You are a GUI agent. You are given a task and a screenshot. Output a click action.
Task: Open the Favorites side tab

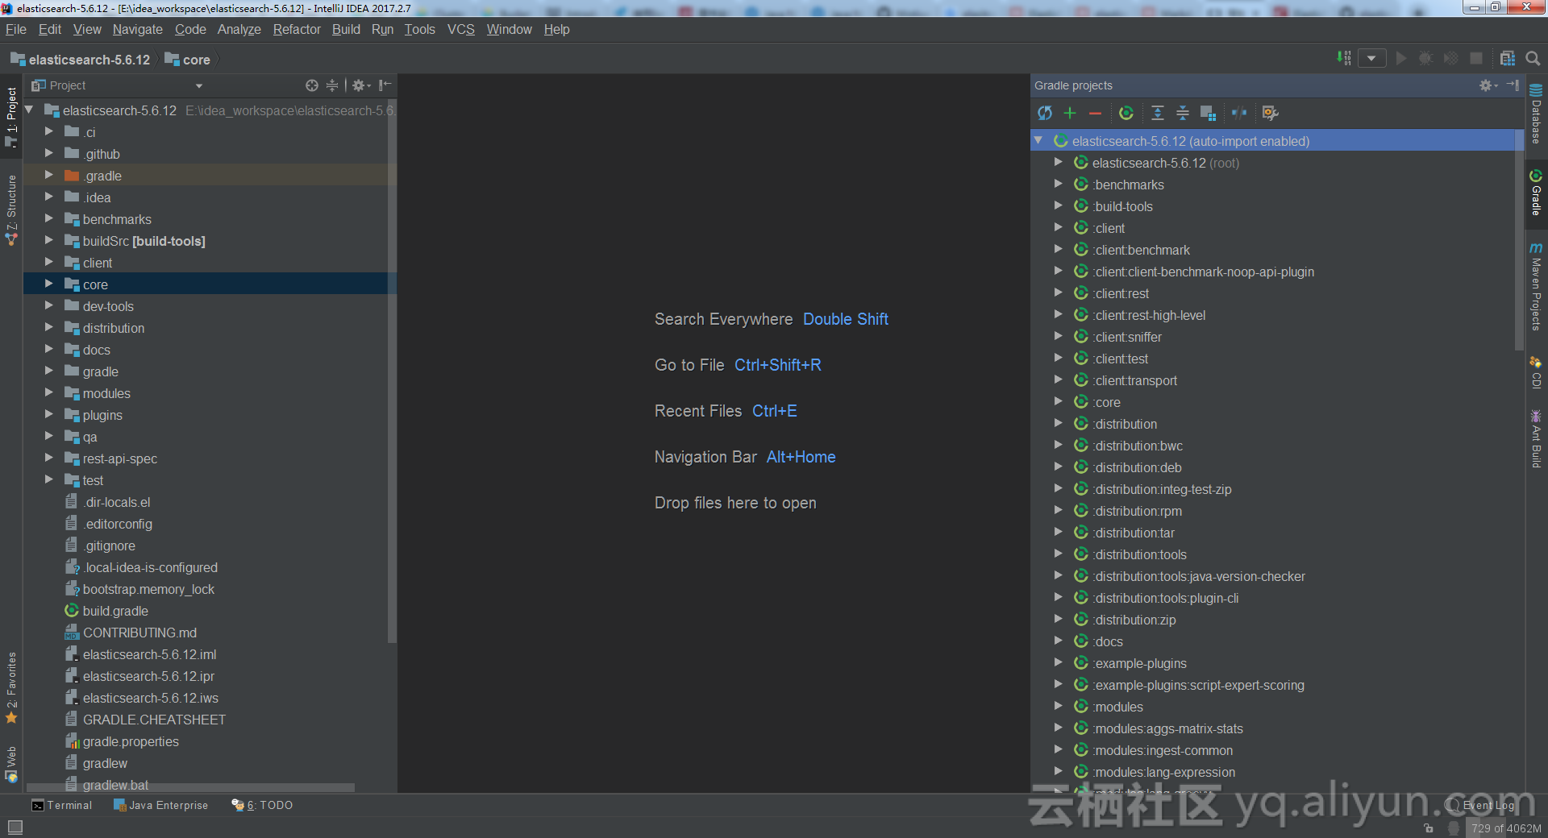click(x=11, y=687)
